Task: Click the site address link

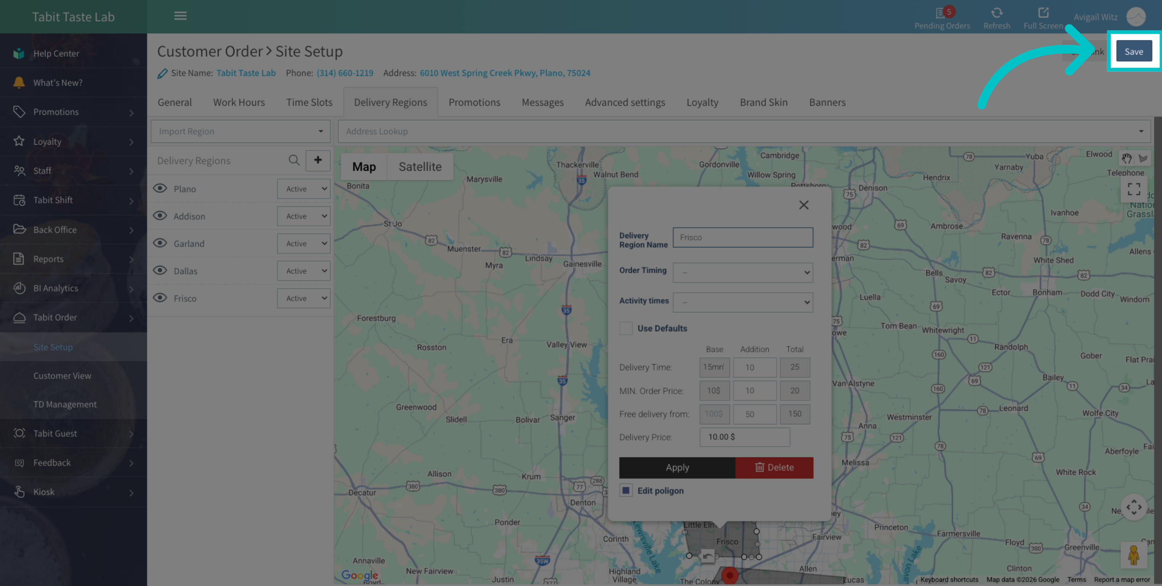Action: coord(505,73)
